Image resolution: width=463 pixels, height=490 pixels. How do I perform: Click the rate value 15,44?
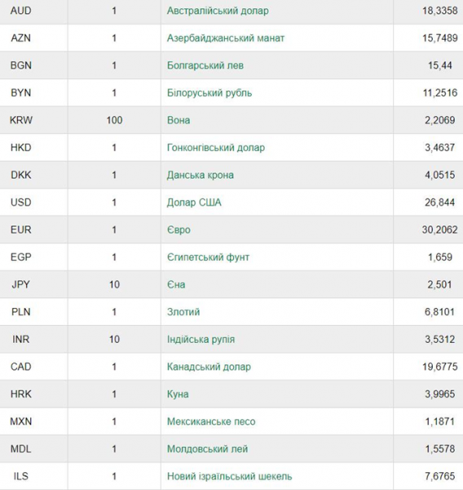[x=439, y=65]
